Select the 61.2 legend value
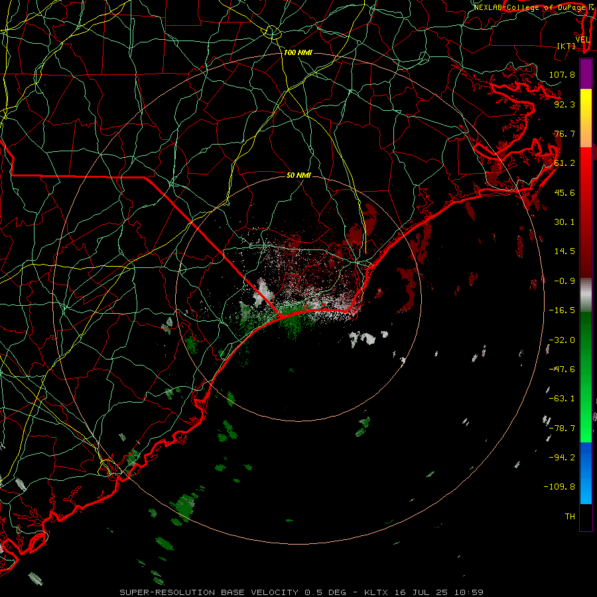 [564, 163]
